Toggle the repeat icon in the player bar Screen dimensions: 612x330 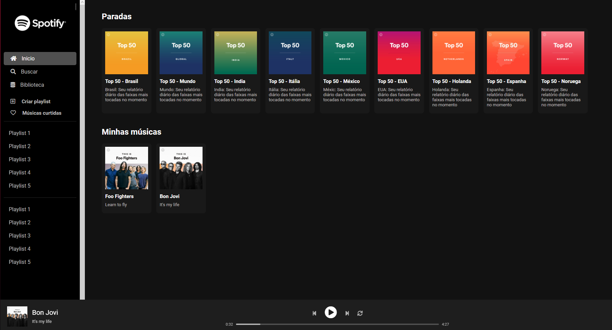[360, 313]
